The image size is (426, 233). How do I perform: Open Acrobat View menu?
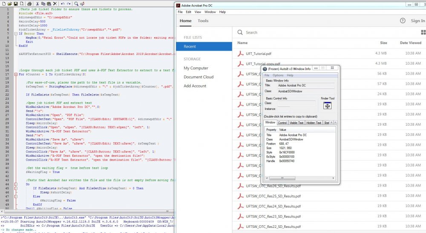point(198,12)
